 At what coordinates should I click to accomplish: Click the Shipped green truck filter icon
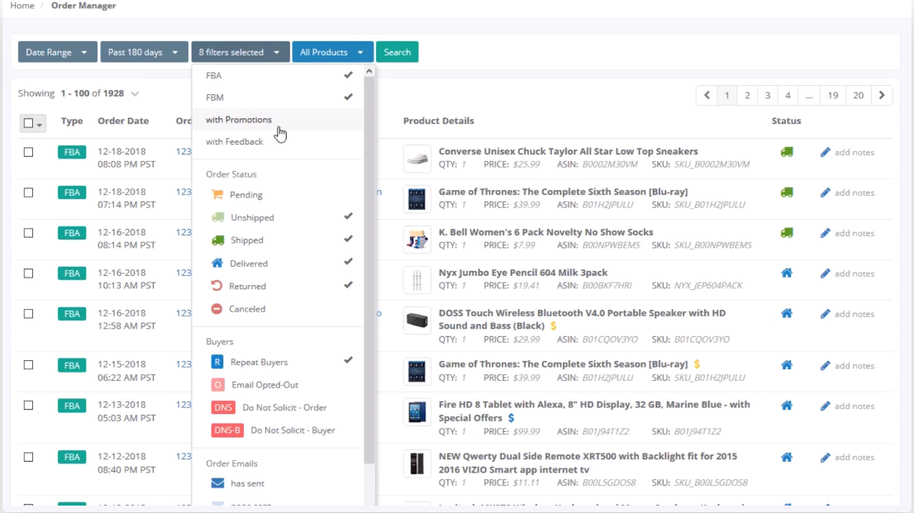217,240
